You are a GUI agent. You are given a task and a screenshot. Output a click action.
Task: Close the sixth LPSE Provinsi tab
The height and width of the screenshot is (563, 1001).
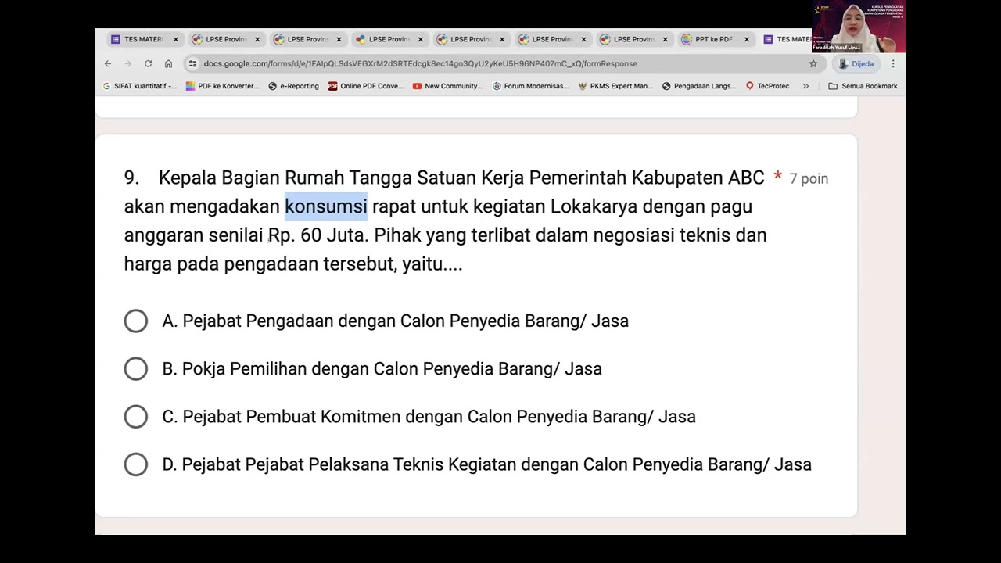[665, 39]
